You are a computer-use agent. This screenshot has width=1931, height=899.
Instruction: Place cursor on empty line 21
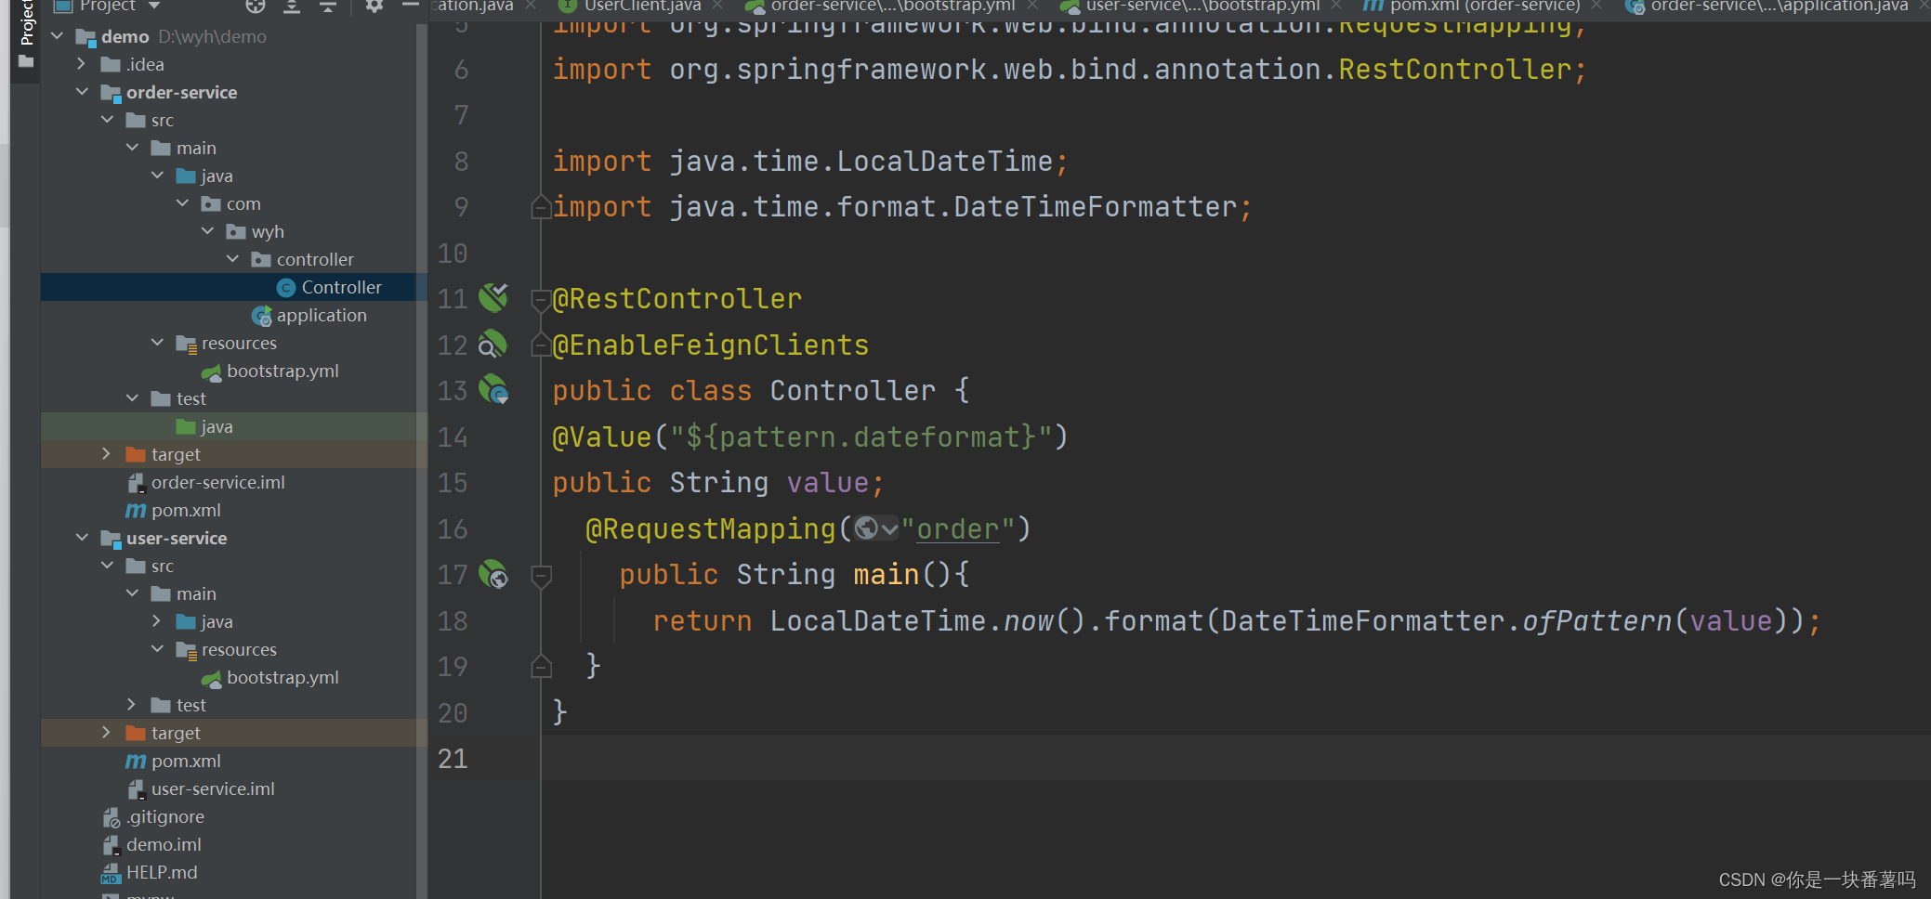[1234, 759]
